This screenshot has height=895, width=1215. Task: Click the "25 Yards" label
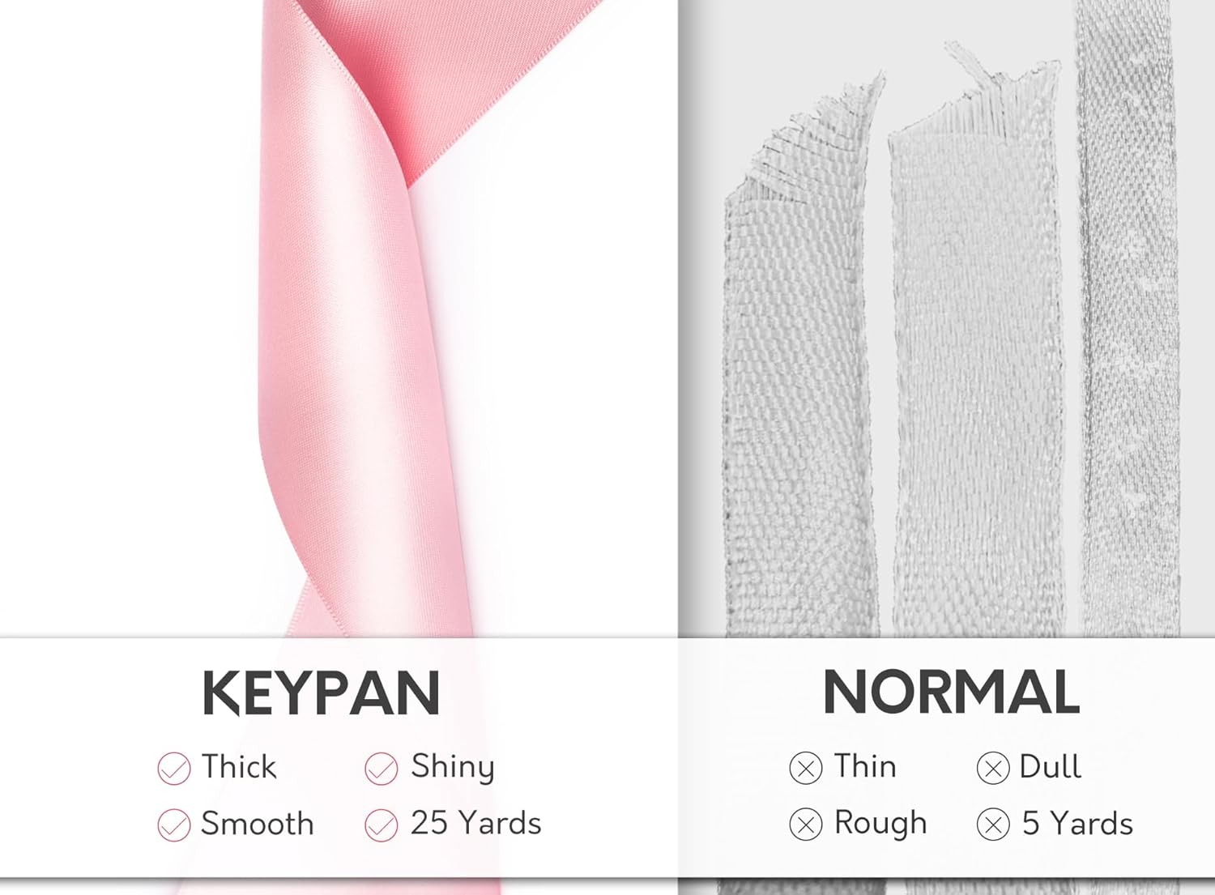(x=475, y=824)
